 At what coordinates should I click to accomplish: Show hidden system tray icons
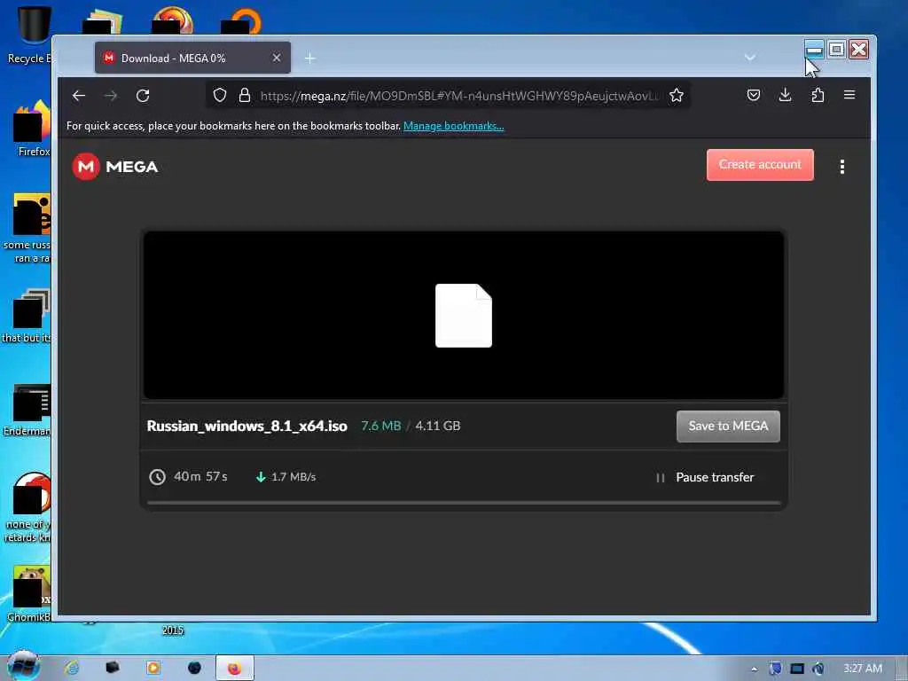[754, 669]
